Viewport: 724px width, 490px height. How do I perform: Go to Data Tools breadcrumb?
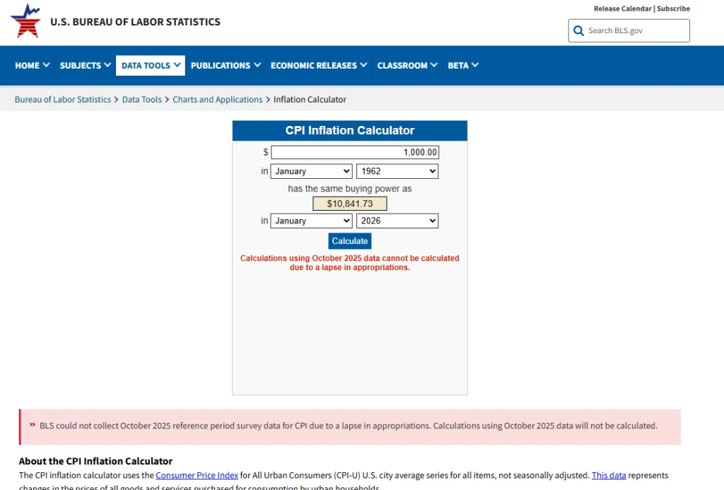click(141, 99)
